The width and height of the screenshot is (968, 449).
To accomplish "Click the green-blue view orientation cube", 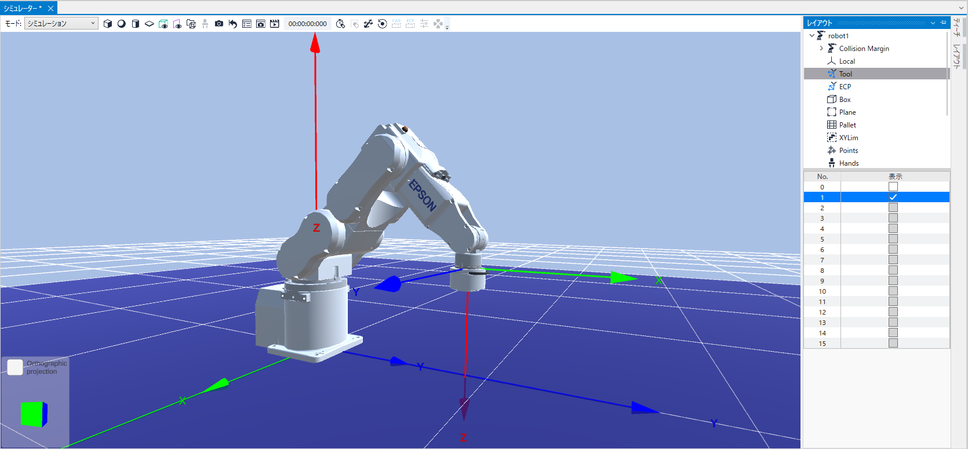I will coord(34,414).
